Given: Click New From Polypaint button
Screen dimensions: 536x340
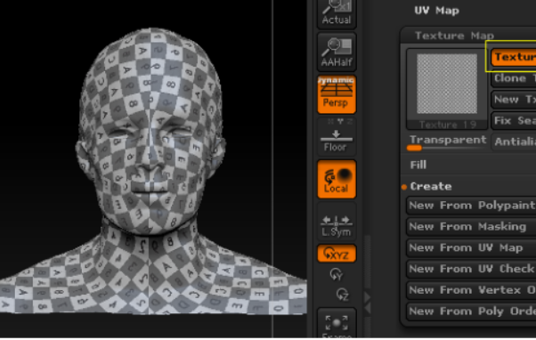Looking at the screenshot, I should point(471,206).
